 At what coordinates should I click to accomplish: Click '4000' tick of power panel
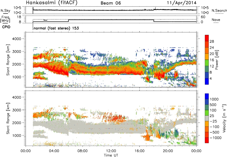[x=16, y=39]
